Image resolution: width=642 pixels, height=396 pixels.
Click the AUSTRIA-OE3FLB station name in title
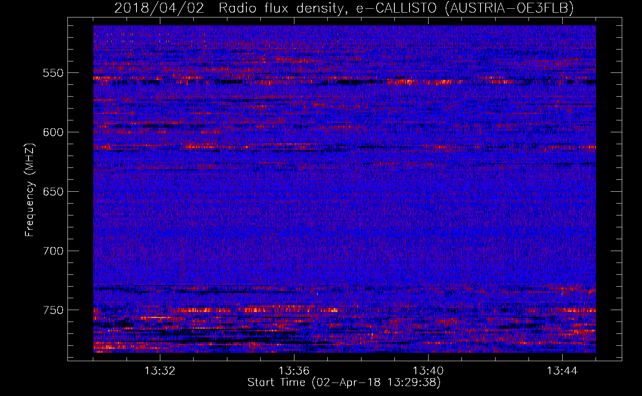(509, 8)
